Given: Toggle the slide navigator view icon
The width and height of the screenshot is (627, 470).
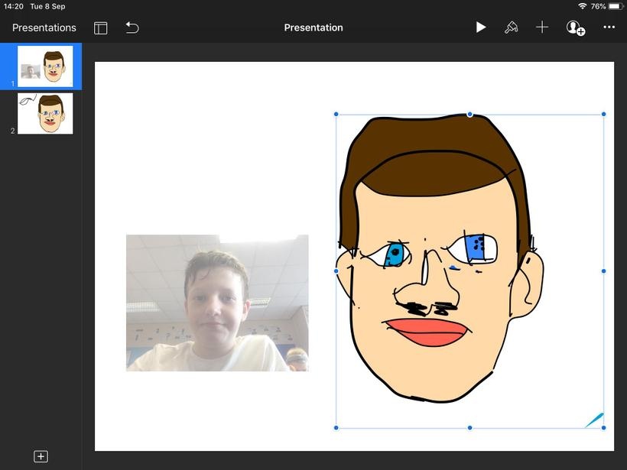Looking at the screenshot, I should click(101, 28).
